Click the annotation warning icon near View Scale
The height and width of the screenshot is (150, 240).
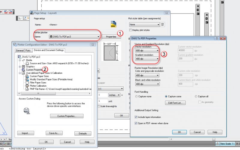(x=217, y=144)
